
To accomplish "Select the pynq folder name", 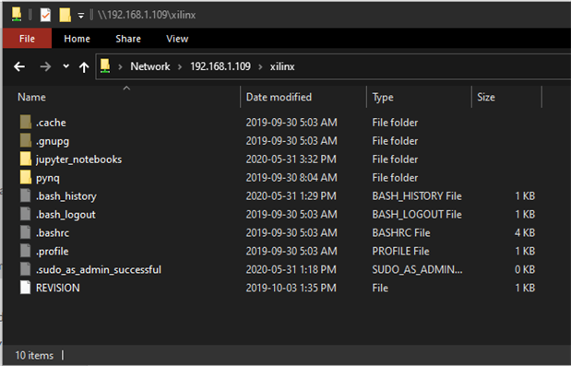I will point(48,178).
